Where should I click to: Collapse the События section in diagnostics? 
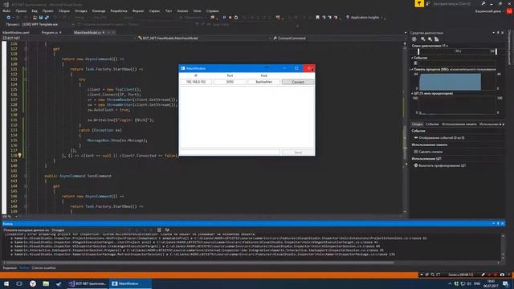click(x=412, y=58)
